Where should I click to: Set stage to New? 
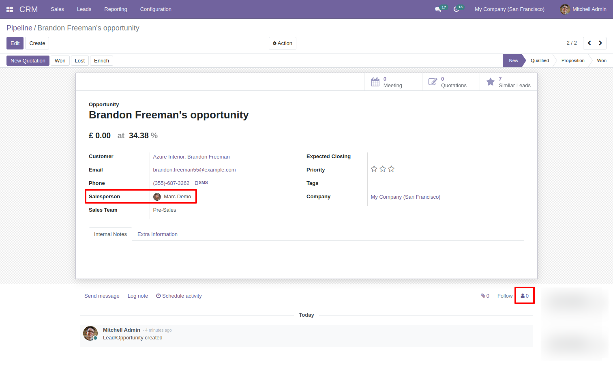(x=513, y=60)
